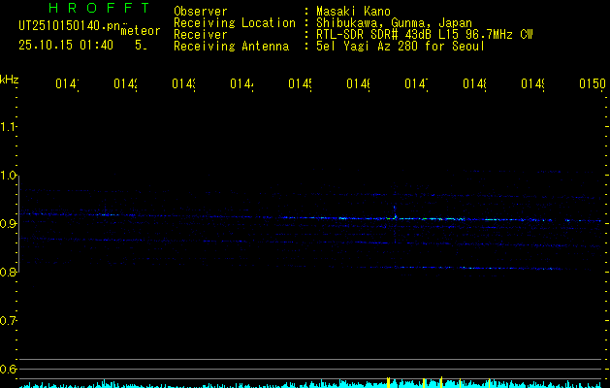Click the 0.8 frequency axis label
This screenshot has width=610, height=388.
tap(9, 273)
